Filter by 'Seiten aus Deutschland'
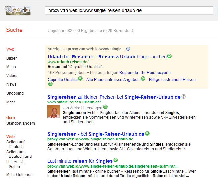218x185 pixels. [19, 154]
